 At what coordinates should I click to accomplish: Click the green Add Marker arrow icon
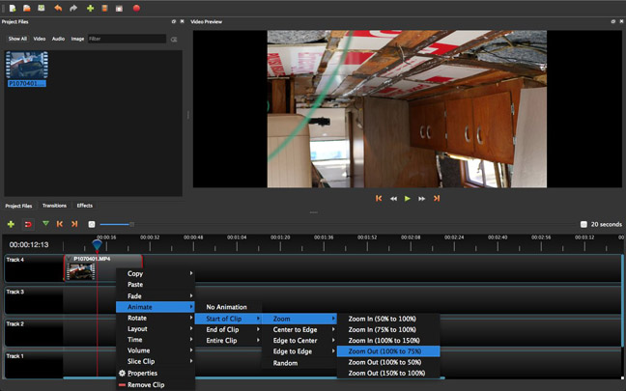coord(44,224)
